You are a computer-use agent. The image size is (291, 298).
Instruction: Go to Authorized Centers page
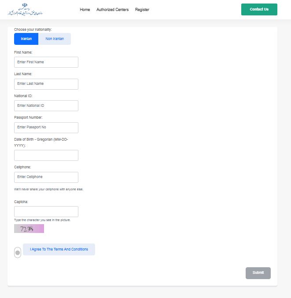pos(112,10)
